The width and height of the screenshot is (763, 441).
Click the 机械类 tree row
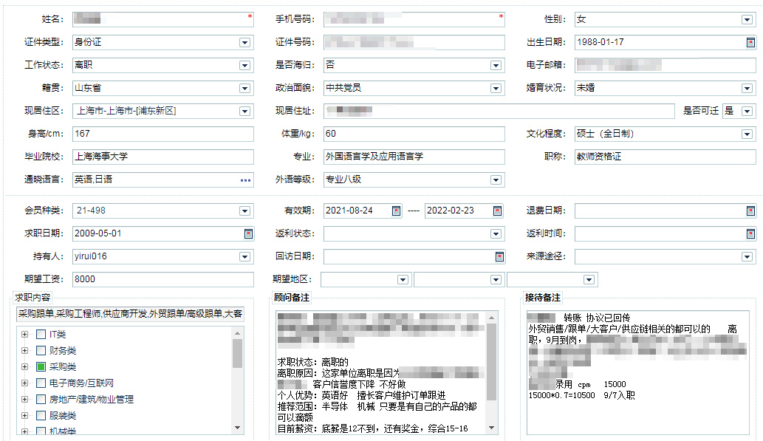click(x=62, y=431)
